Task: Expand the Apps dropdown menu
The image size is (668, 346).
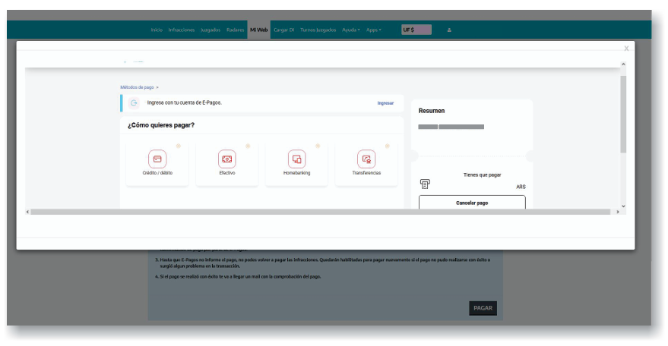Action: [373, 30]
